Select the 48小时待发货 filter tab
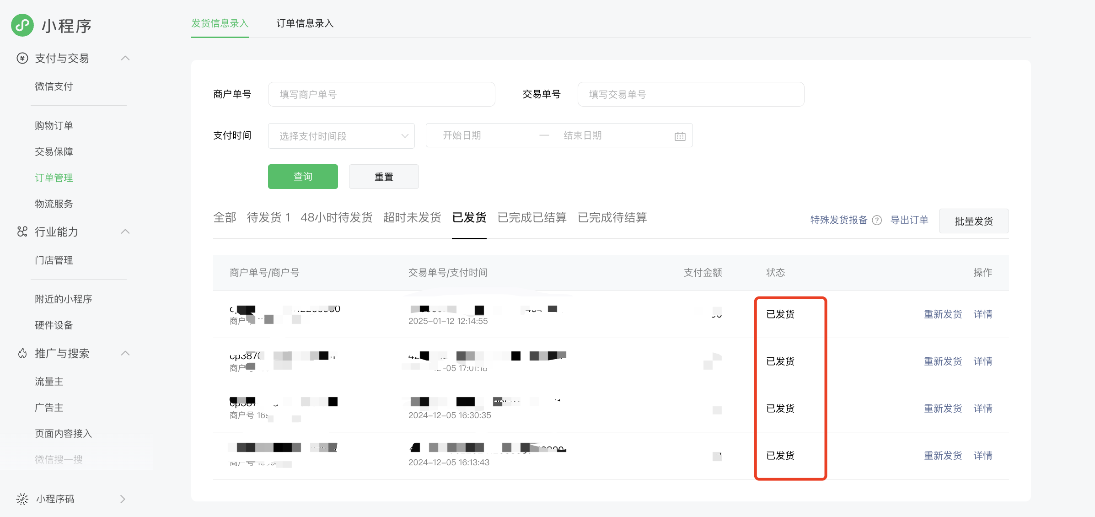 point(336,217)
